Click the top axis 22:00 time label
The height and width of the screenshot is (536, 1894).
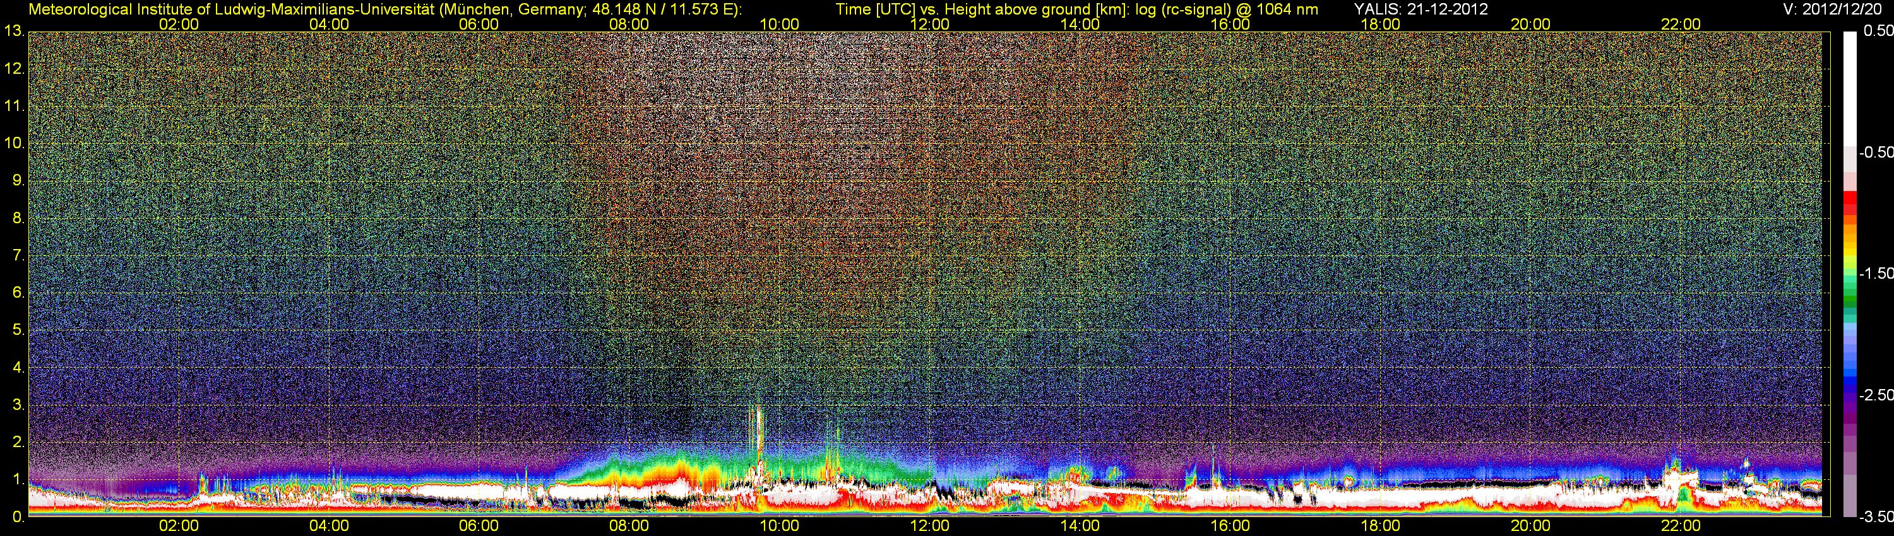point(1681,24)
